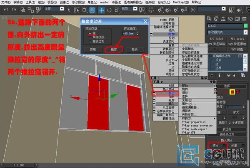Image resolution: width=250 pixels, height=168 pixels.
Task: Toggle the Angle Snap icon
Action: pyautogui.click(x=168, y=10)
